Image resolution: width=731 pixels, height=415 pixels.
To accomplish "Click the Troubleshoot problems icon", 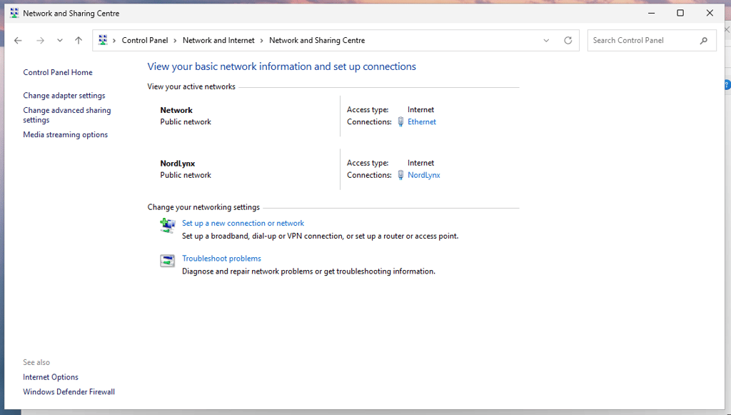I will click(x=167, y=261).
